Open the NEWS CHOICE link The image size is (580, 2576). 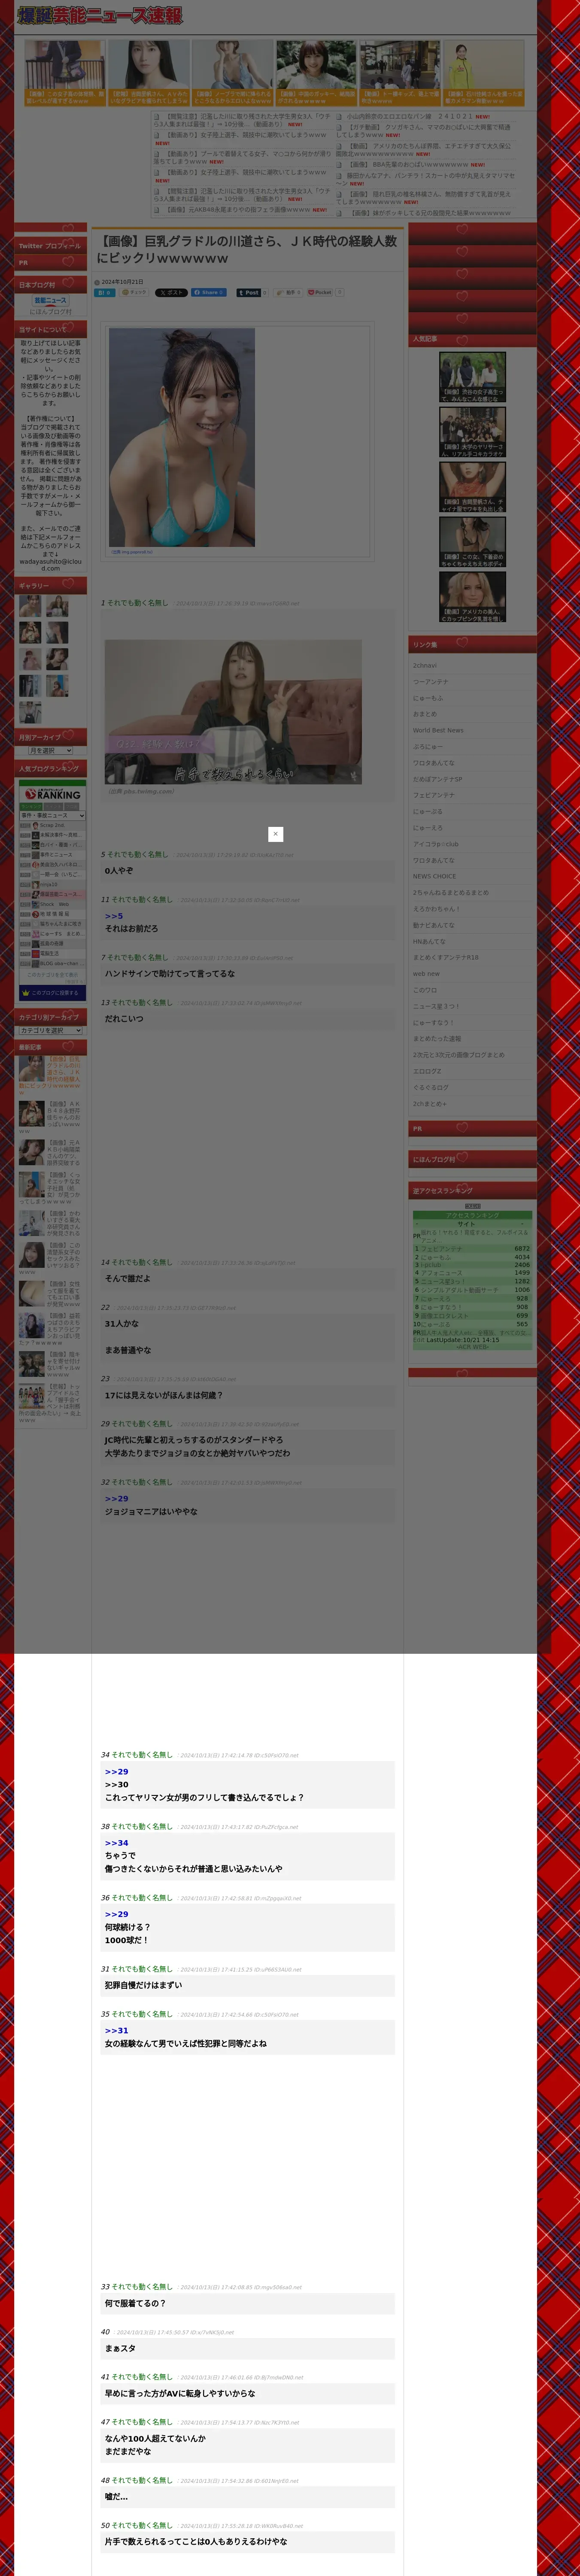435,876
